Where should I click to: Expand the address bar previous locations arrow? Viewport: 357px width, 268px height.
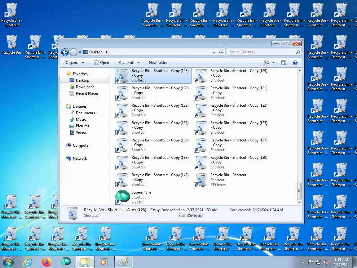(x=214, y=52)
